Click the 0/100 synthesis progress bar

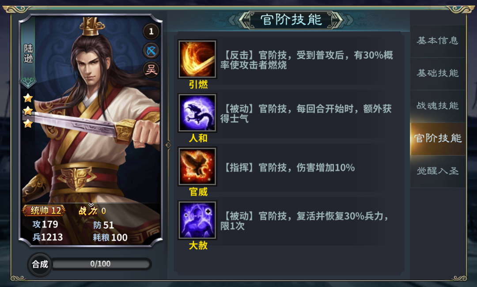[101, 264]
